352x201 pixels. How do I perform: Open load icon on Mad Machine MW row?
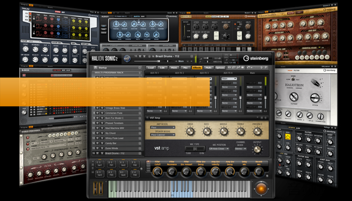click(x=140, y=128)
